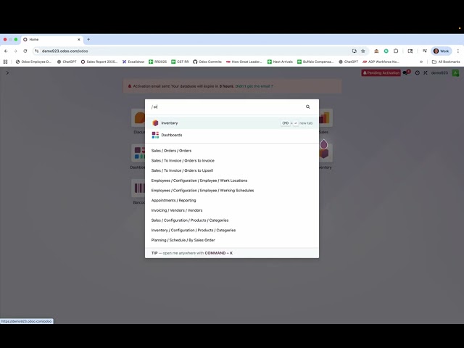The image size is (464, 348).
Task: Open the activities clock icon
Action: [418, 72]
